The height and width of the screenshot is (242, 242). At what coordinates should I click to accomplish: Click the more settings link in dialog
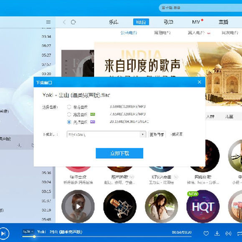click(177, 134)
